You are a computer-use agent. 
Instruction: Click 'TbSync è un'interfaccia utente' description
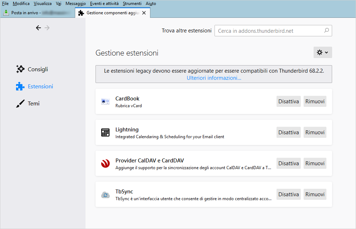click(194, 199)
